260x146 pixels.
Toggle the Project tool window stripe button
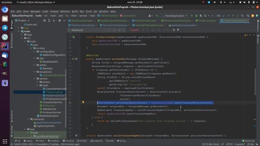coord(12,24)
